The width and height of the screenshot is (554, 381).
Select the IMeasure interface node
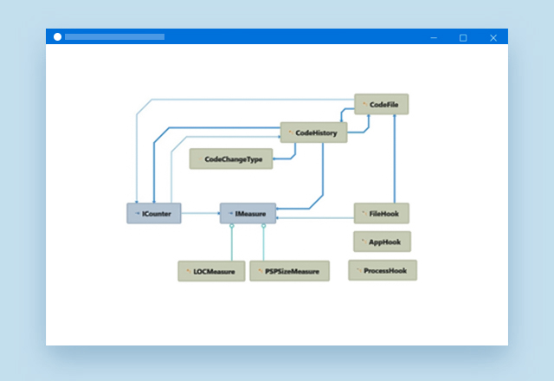pos(248,213)
